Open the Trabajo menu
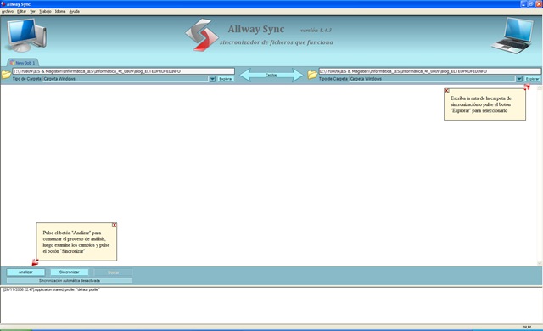543x331 pixels. (45, 11)
